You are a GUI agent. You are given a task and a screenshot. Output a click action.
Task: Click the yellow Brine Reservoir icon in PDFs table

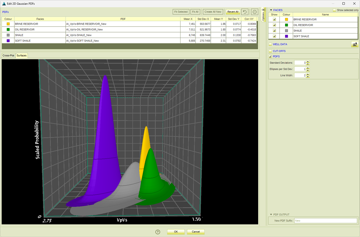coord(8,24)
